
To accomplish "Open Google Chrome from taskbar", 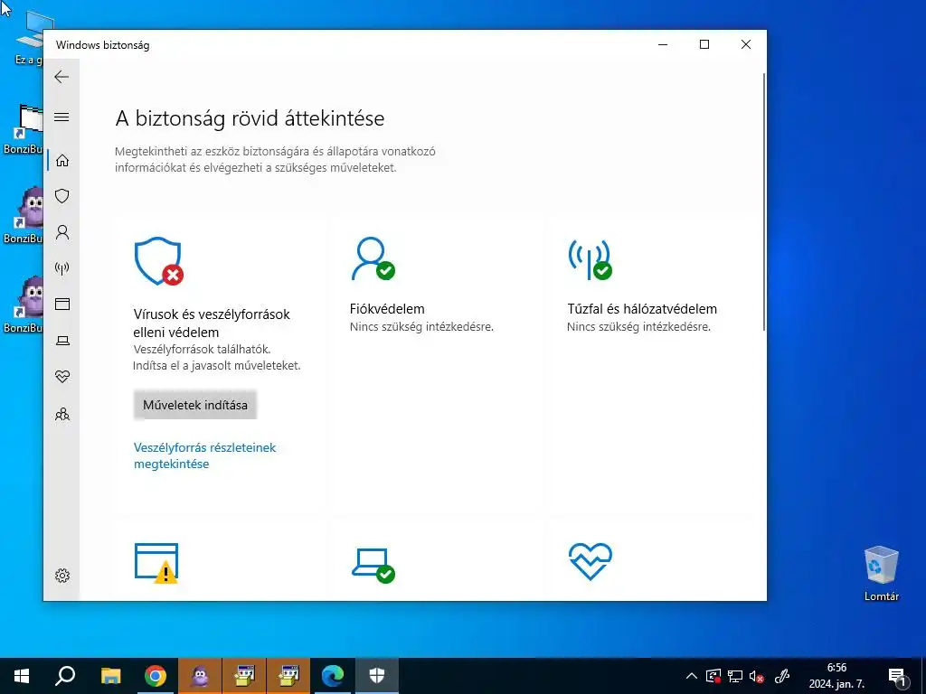I will [x=156, y=676].
